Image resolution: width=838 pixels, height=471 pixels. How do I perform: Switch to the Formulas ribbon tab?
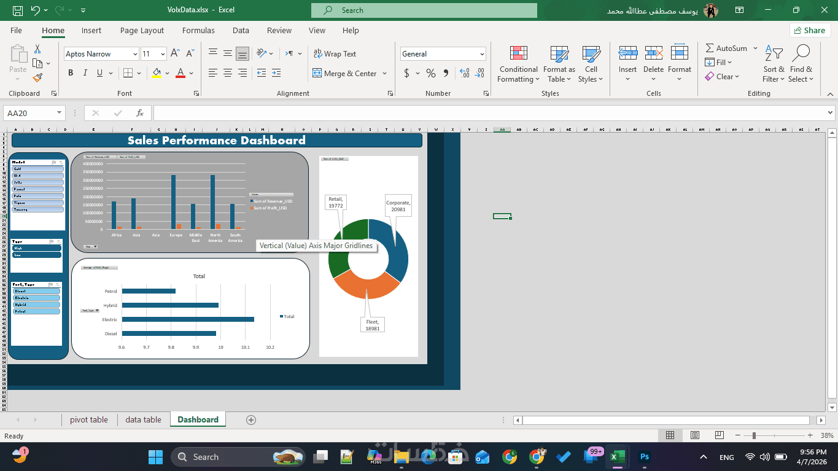(198, 30)
